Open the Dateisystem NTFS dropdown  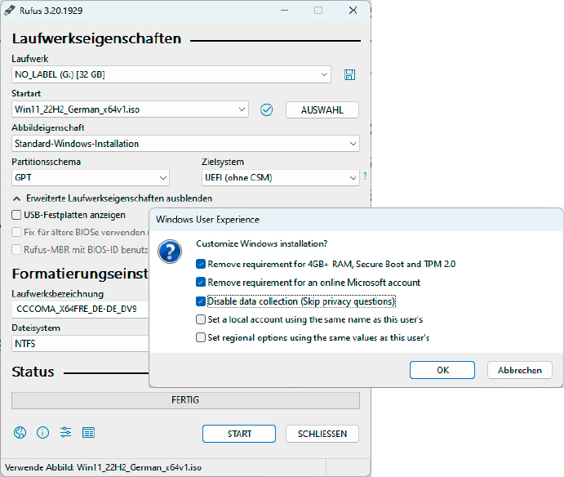tap(80, 344)
